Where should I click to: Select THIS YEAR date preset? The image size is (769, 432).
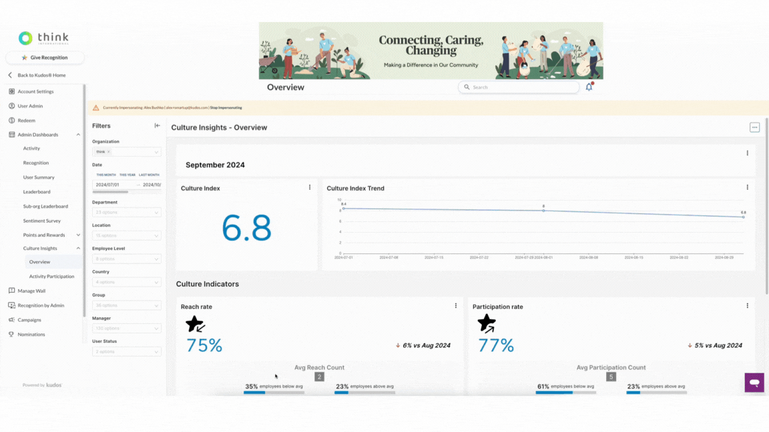pyautogui.click(x=127, y=175)
